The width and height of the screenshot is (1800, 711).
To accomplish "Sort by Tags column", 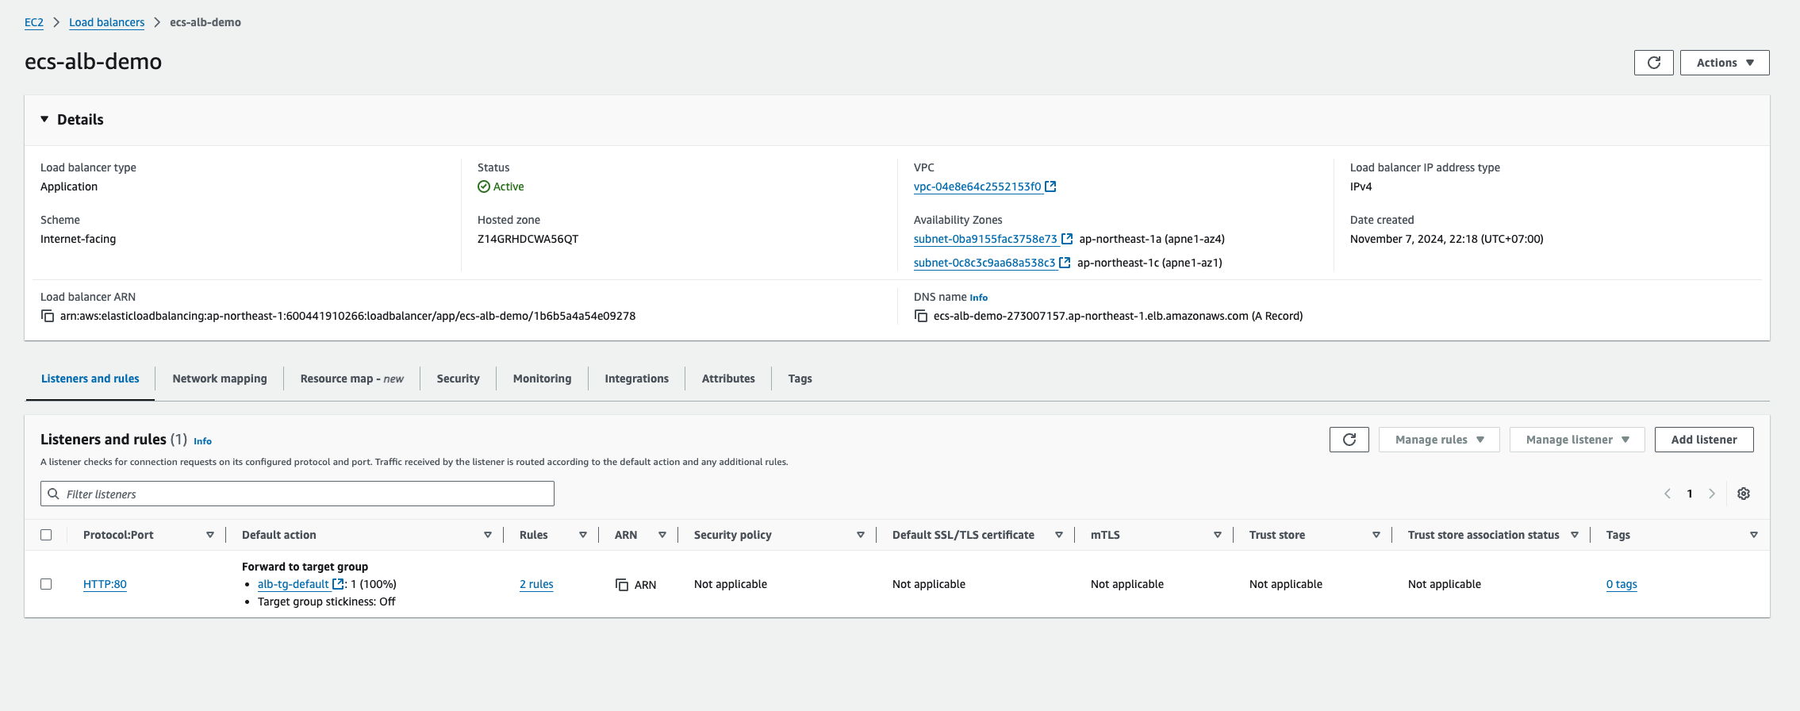I will click(1754, 535).
